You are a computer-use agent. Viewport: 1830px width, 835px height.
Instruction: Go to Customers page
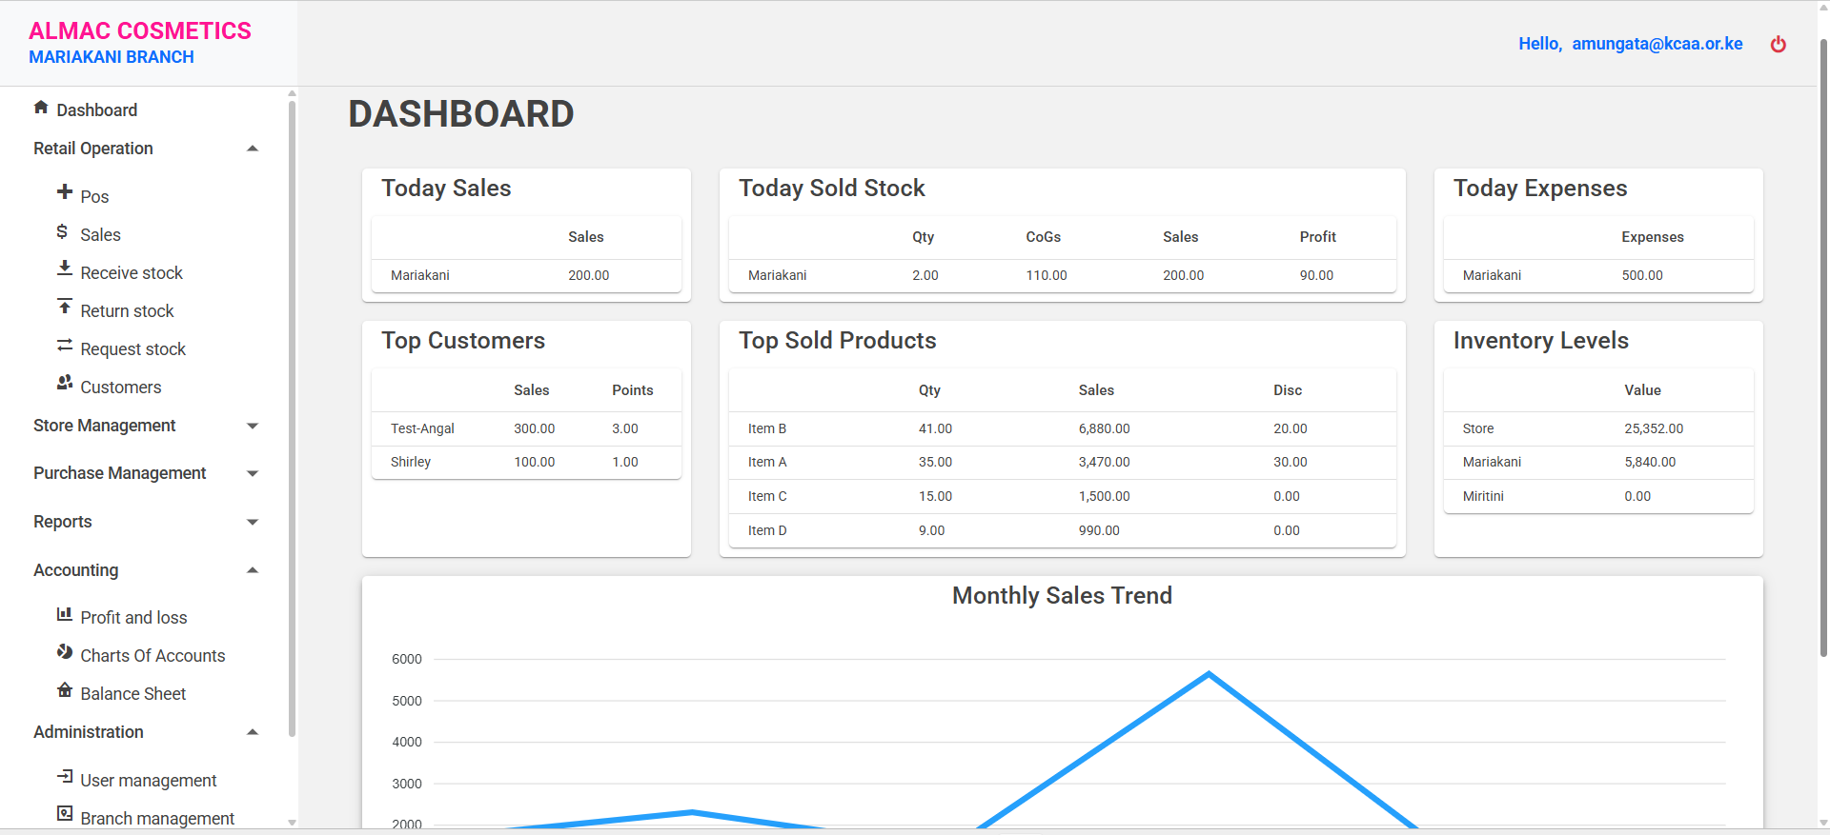click(x=121, y=388)
